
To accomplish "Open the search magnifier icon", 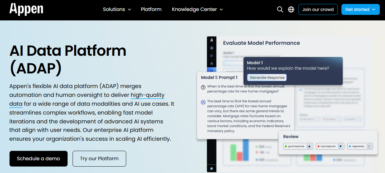I will point(280,9).
